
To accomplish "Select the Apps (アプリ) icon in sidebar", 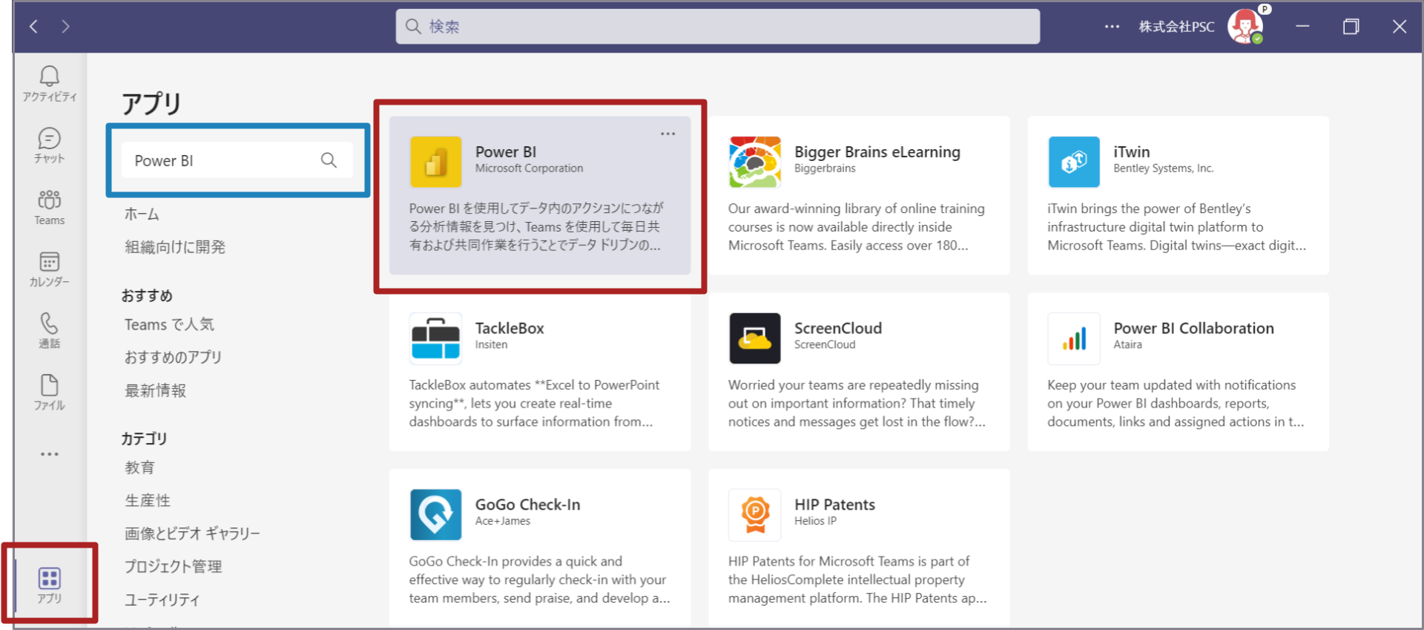I will (50, 585).
